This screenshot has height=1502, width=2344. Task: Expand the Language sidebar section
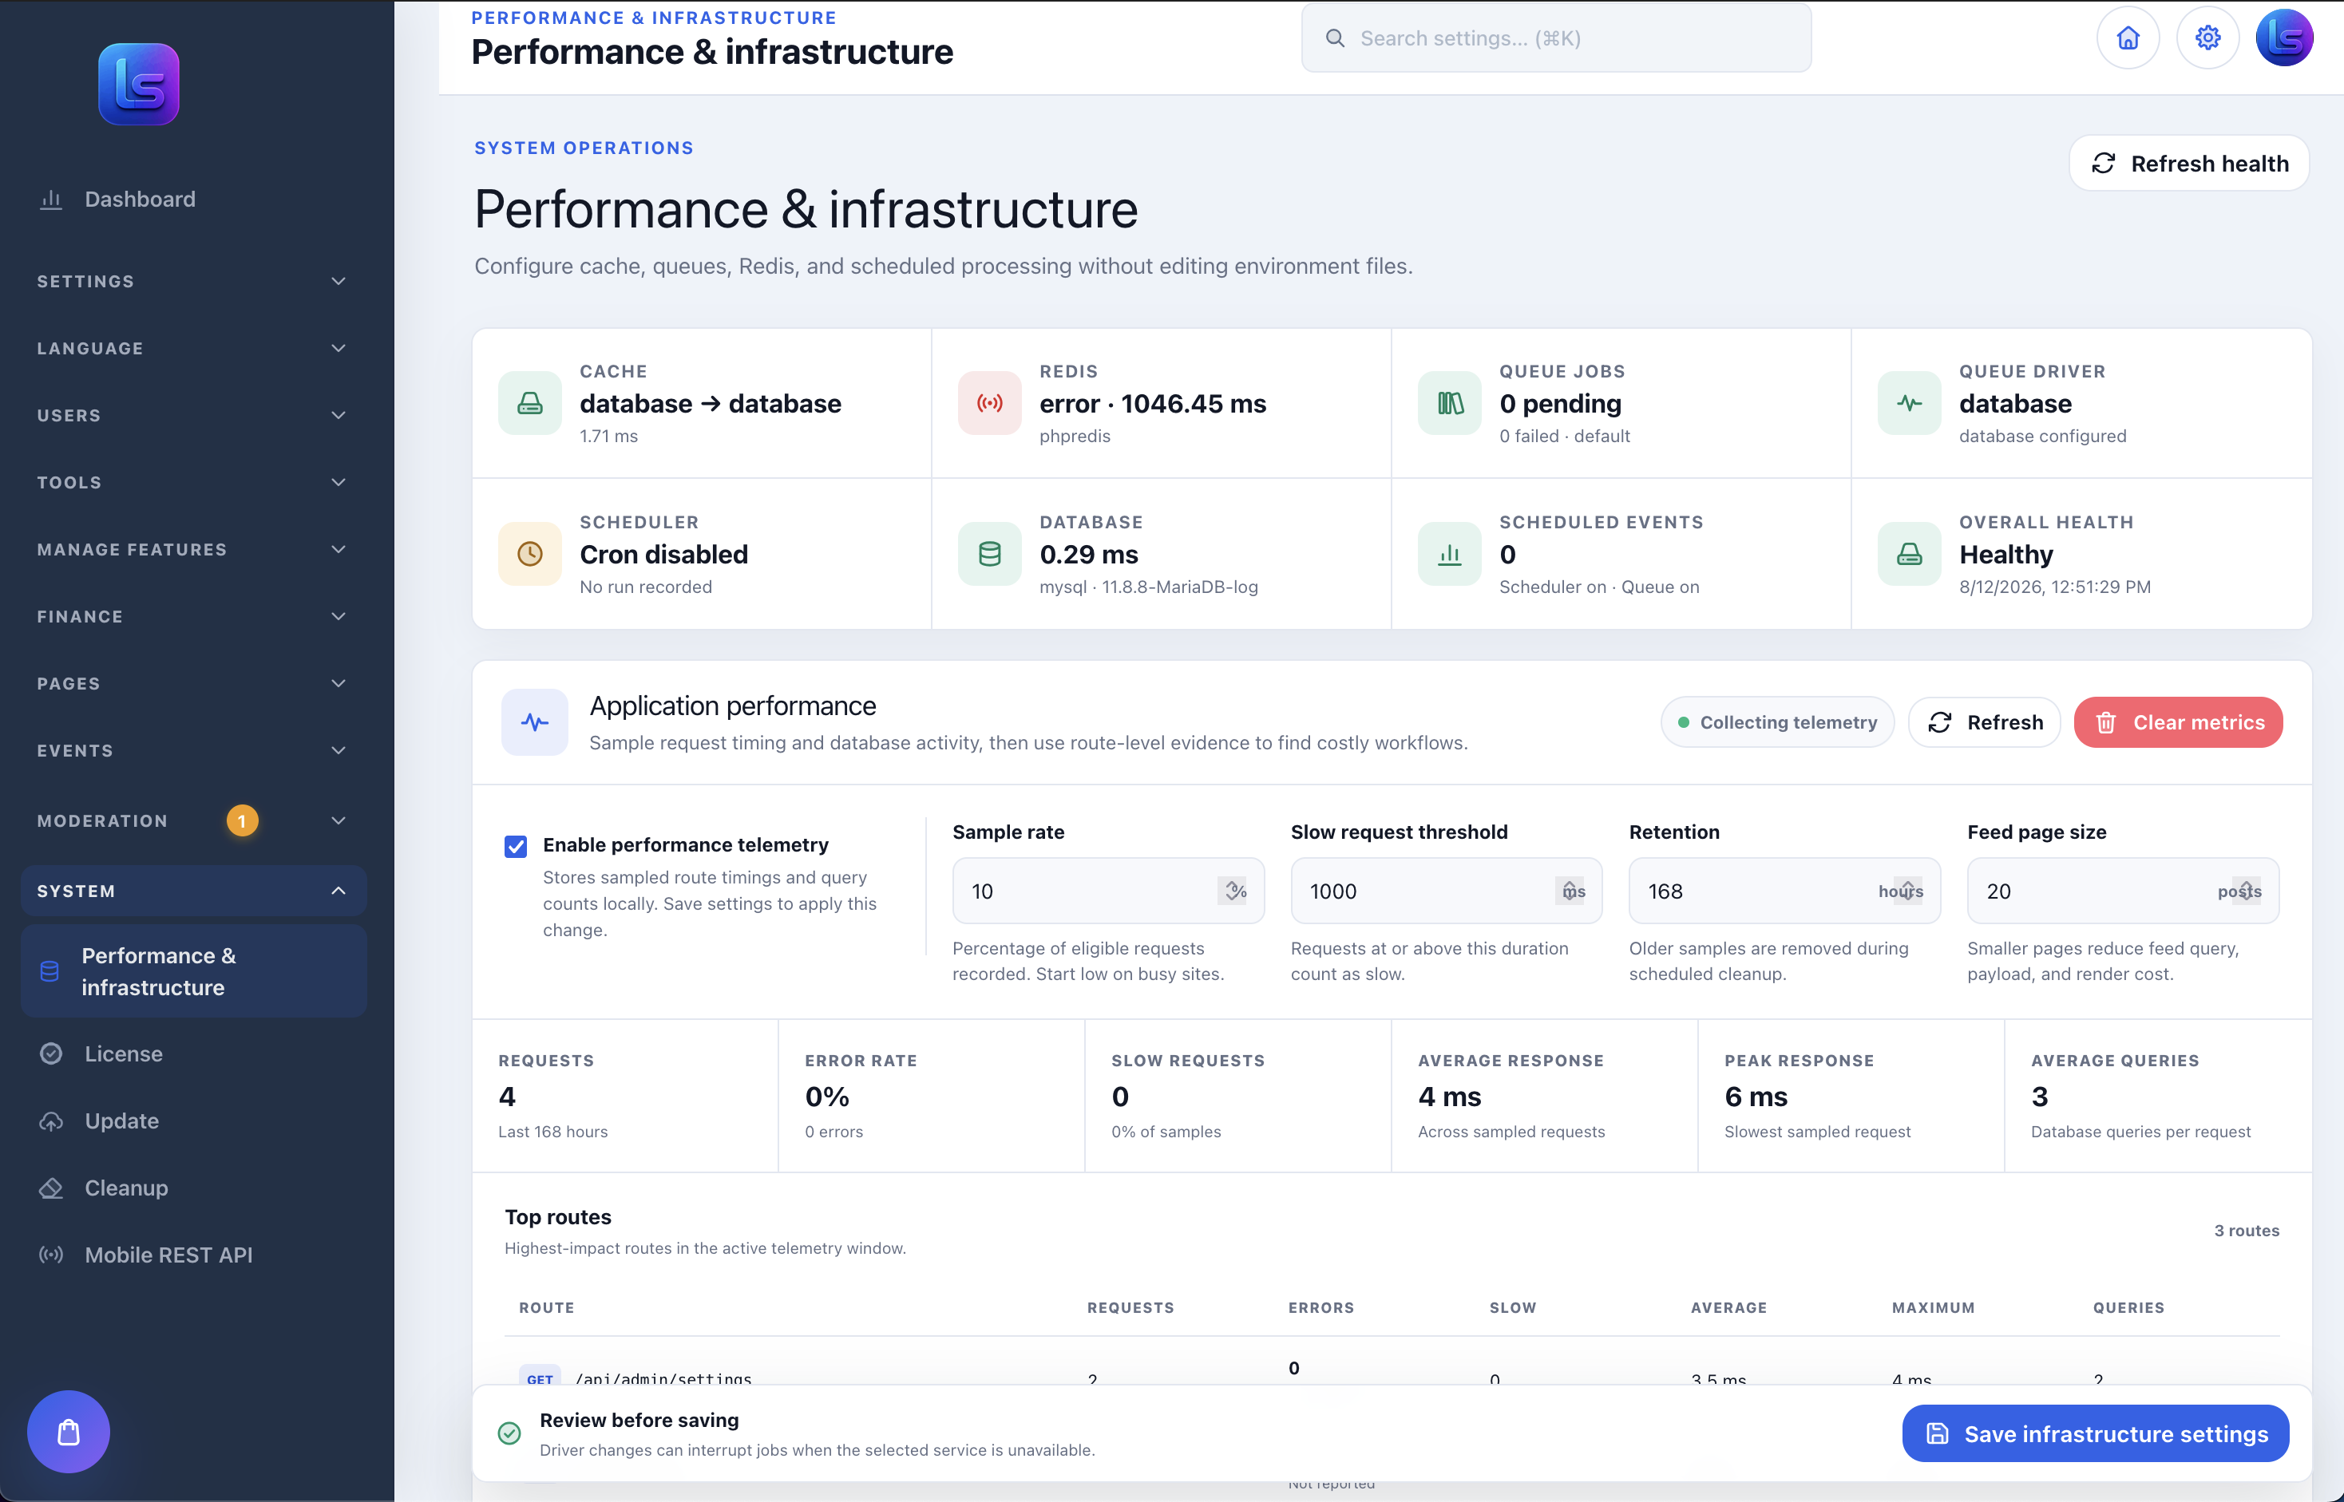[x=193, y=348]
